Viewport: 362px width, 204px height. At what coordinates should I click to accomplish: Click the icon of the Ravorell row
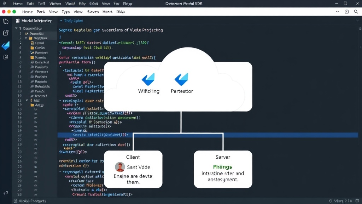click(x=32, y=96)
